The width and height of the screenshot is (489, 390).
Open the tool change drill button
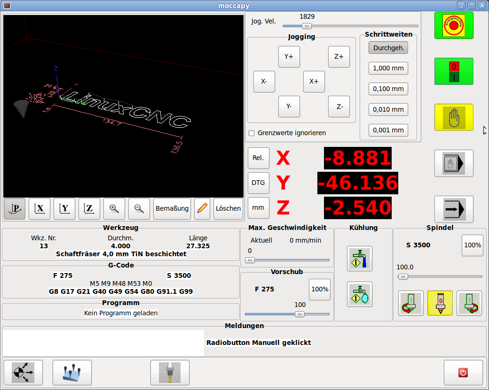pos(170,373)
